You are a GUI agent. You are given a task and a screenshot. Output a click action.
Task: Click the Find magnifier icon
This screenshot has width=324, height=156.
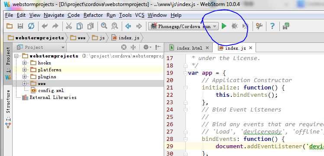[x=104, y=26]
